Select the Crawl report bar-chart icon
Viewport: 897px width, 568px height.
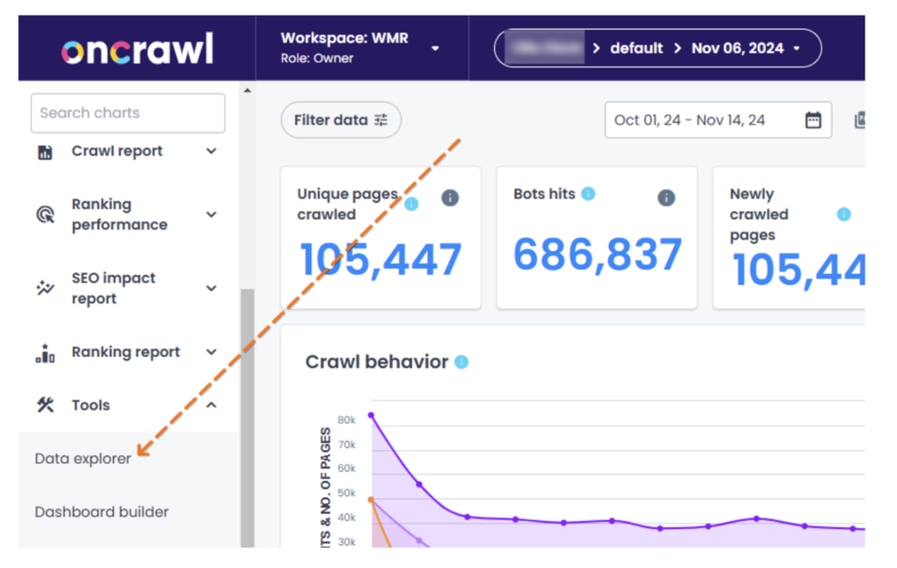pos(44,151)
